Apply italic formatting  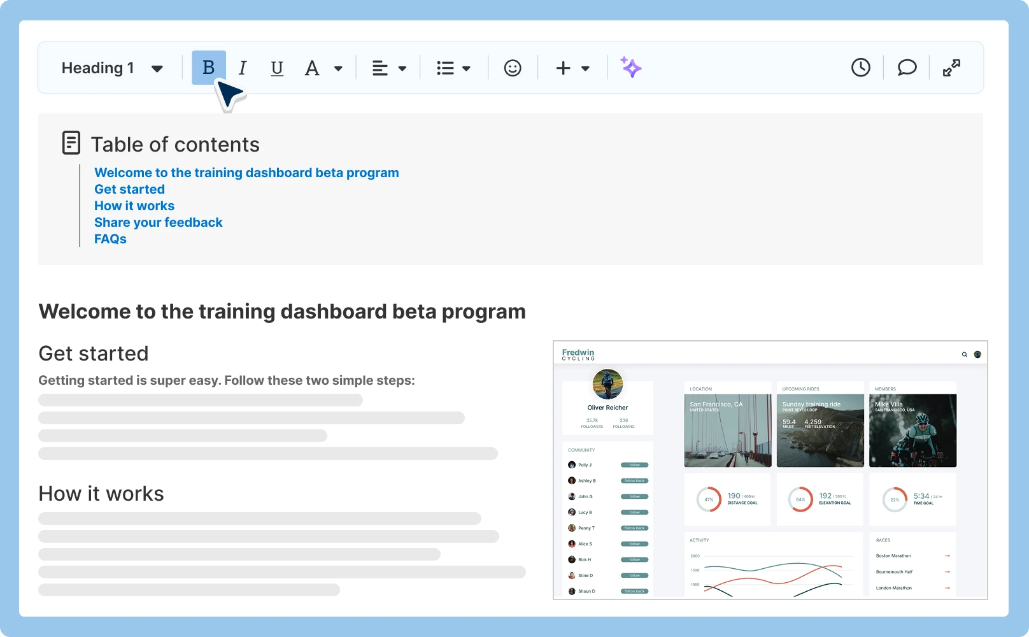pos(242,68)
